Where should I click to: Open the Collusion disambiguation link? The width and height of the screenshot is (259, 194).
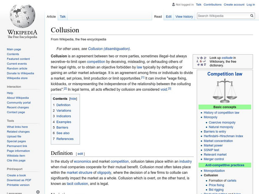click(109, 48)
